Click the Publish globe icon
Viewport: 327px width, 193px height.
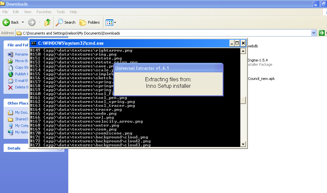coord(11,74)
